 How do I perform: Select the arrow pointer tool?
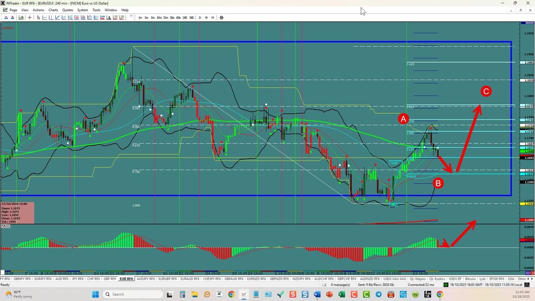click(x=38, y=17)
